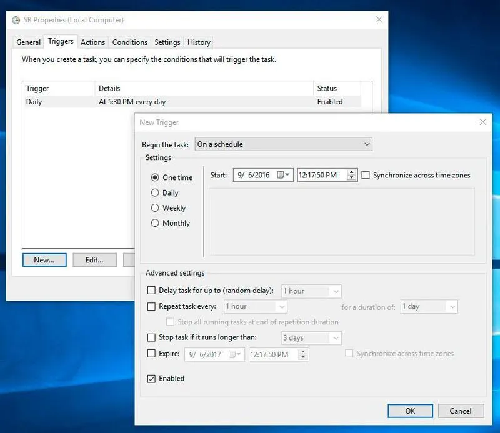Toggle Stop task if it runs longer
This screenshot has height=433, width=500.
pos(151,337)
